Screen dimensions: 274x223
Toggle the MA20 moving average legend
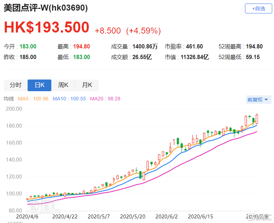(x=105, y=99)
